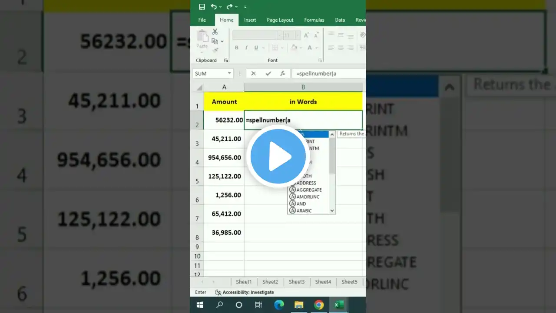This screenshot has height=313, width=556.
Task: Click the Format Painter brush icon
Action: pyautogui.click(x=215, y=50)
